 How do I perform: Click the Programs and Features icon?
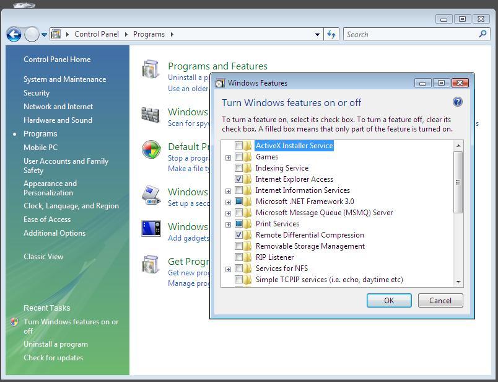click(151, 69)
